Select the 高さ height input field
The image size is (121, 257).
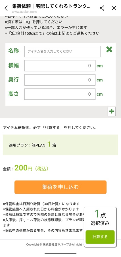pyautogui.click(x=60, y=94)
